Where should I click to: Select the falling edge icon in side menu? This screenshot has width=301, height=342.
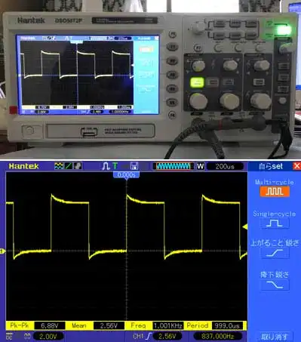coord(275,285)
